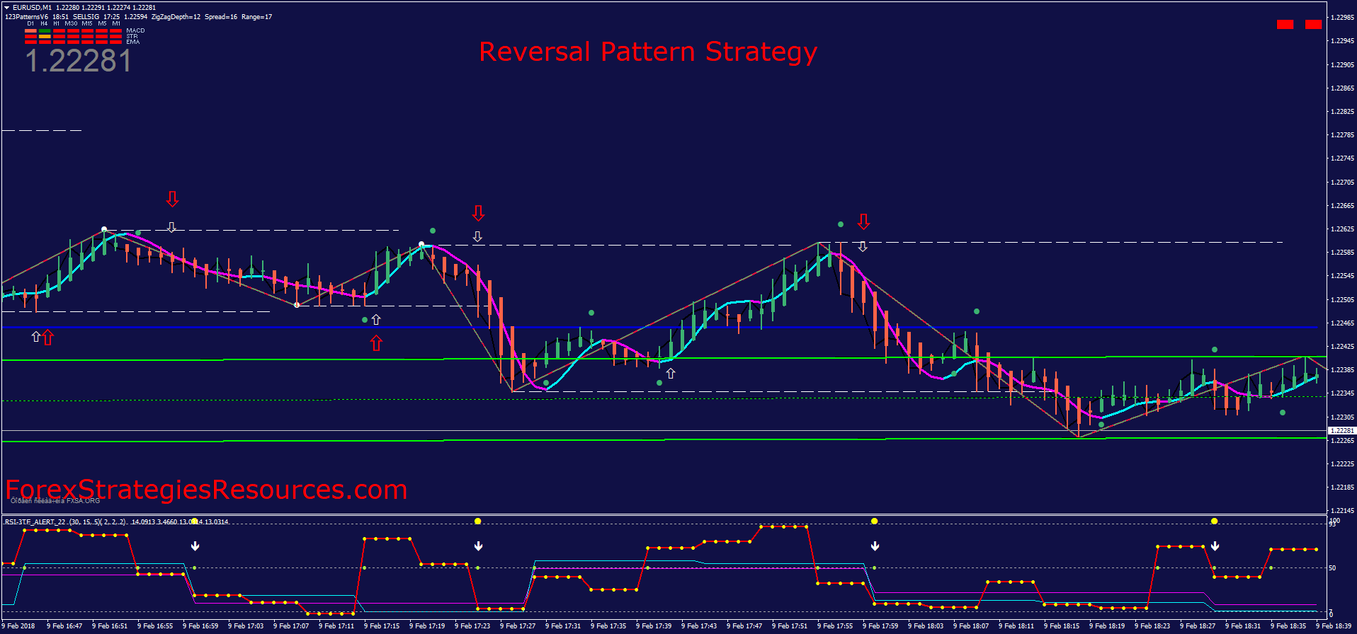
Task: Click the RSI window white down arrow at 16:59
Action: [x=195, y=546]
